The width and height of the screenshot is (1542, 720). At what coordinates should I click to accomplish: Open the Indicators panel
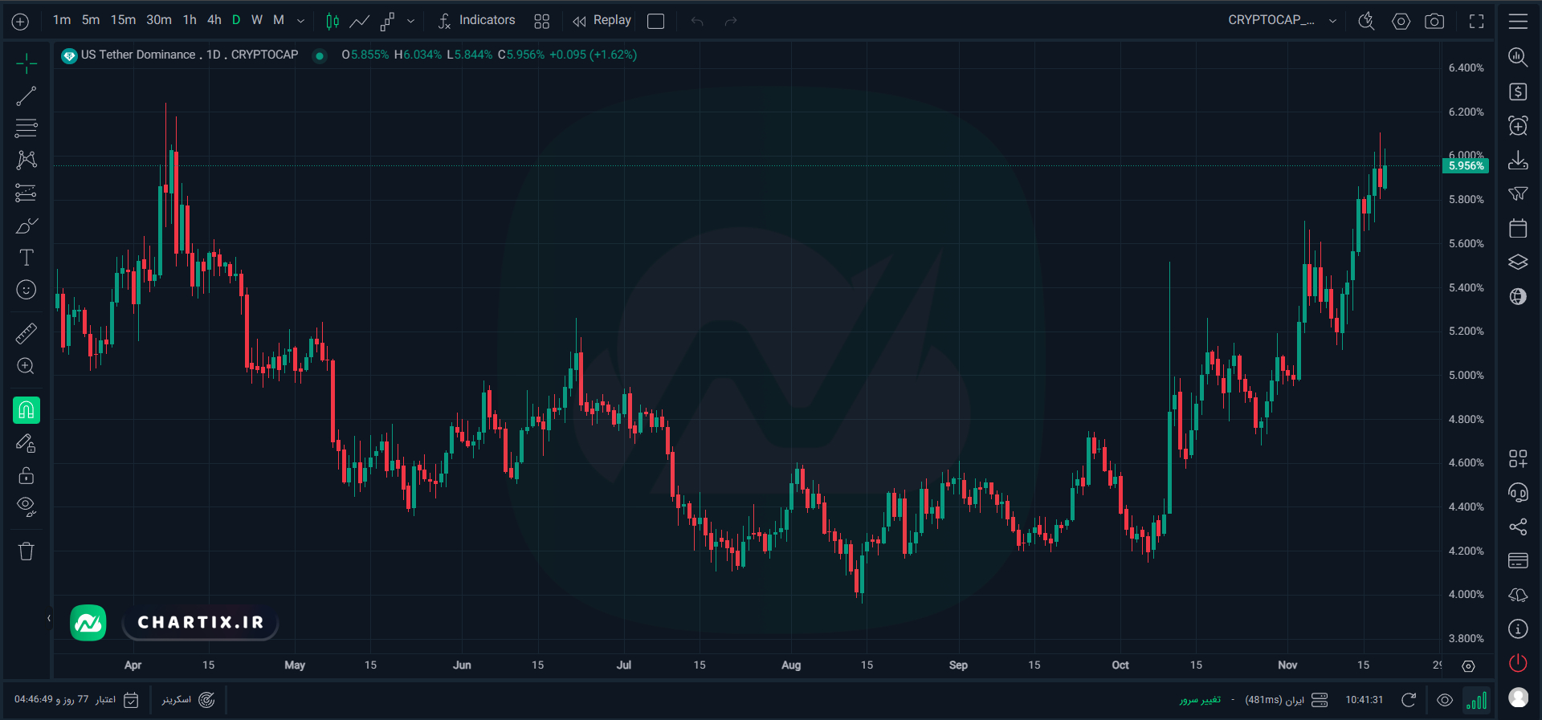(477, 21)
